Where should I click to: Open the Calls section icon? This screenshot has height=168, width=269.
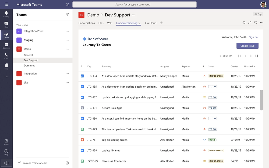coord(6,56)
